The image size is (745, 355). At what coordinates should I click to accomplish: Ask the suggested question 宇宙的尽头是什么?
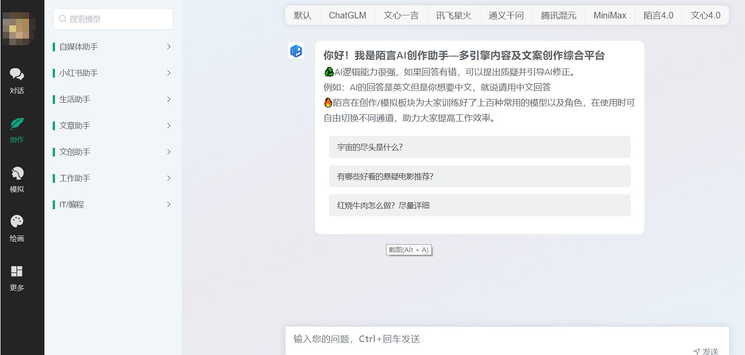[x=480, y=147]
